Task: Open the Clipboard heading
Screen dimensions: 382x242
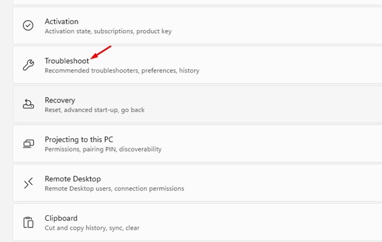Action: point(61,218)
